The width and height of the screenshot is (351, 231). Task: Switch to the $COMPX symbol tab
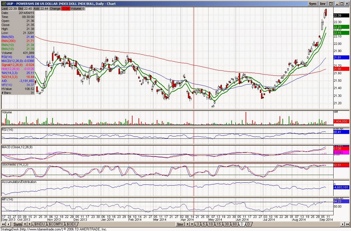coord(56,224)
